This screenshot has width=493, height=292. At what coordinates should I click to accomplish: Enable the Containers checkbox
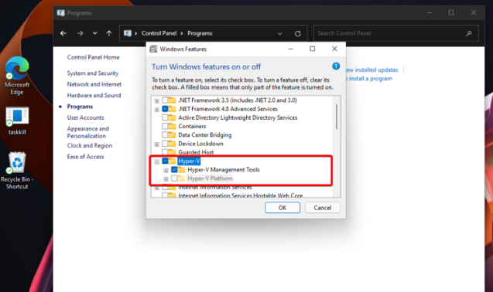pos(165,126)
